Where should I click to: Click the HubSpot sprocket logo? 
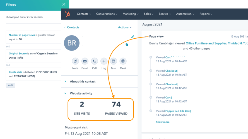(67, 14)
